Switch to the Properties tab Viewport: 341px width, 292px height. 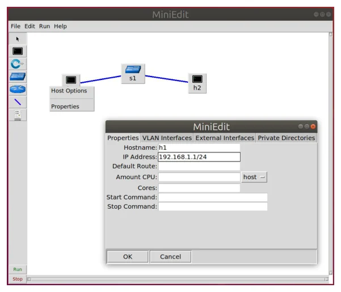123,138
